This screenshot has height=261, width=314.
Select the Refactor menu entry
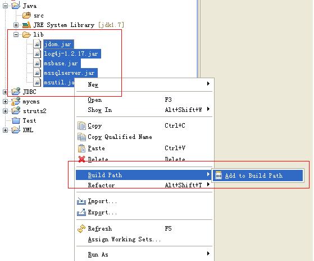144,185
